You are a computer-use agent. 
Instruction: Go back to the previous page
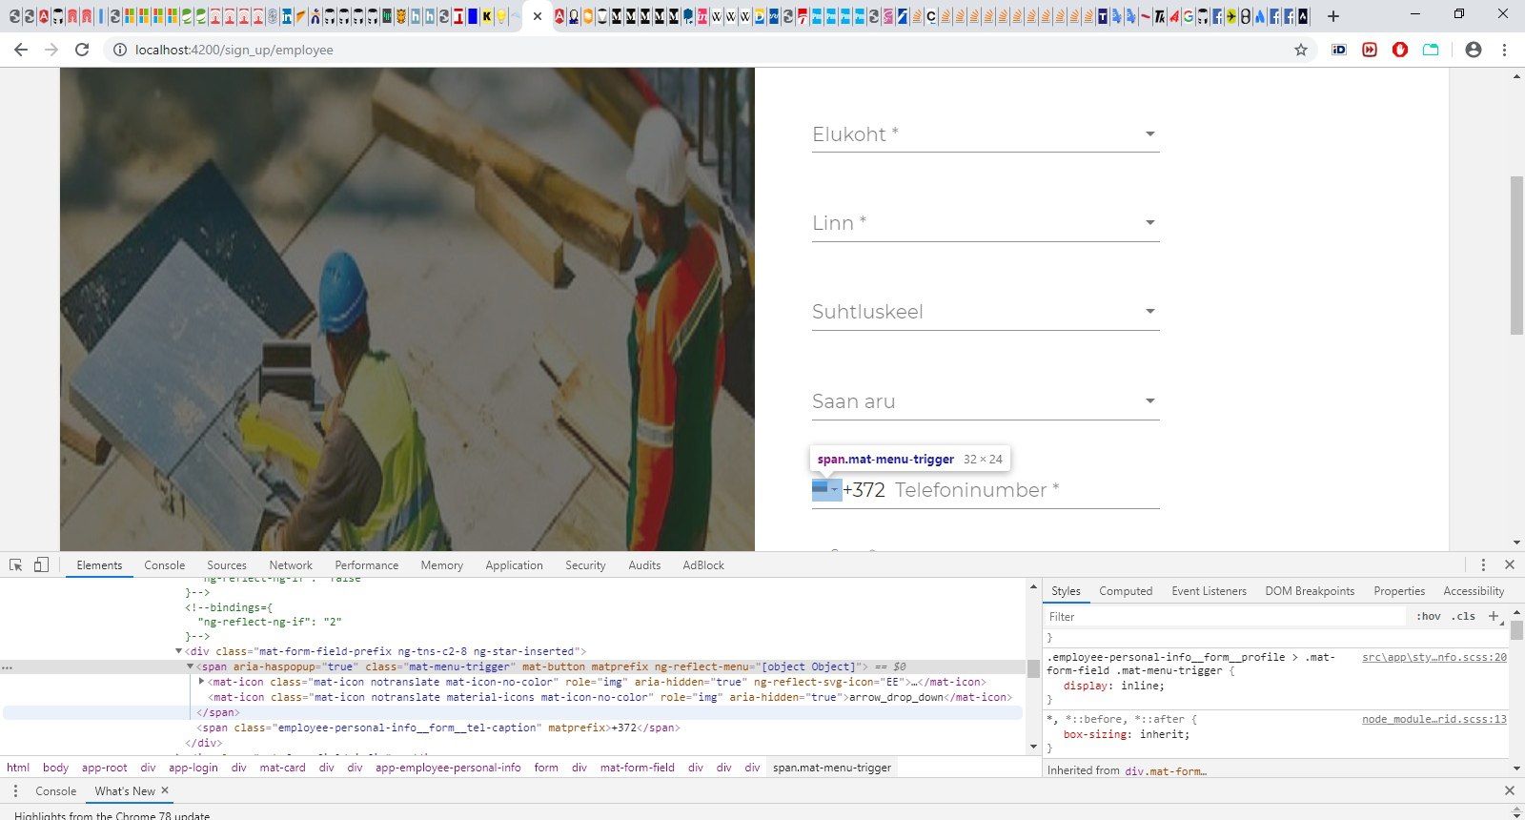21,50
